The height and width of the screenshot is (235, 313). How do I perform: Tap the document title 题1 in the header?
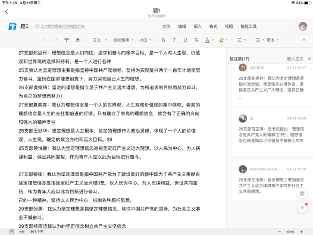coord(156,11)
